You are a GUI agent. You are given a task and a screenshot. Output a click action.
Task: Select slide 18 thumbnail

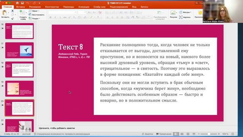(19, 69)
